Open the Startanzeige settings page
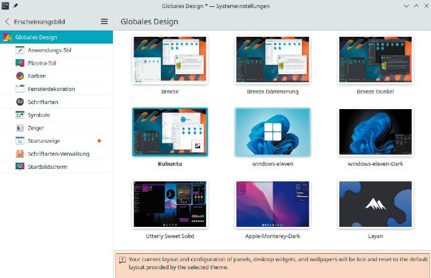Image resolution: width=431 pixels, height=278 pixels. pyautogui.click(x=56, y=141)
